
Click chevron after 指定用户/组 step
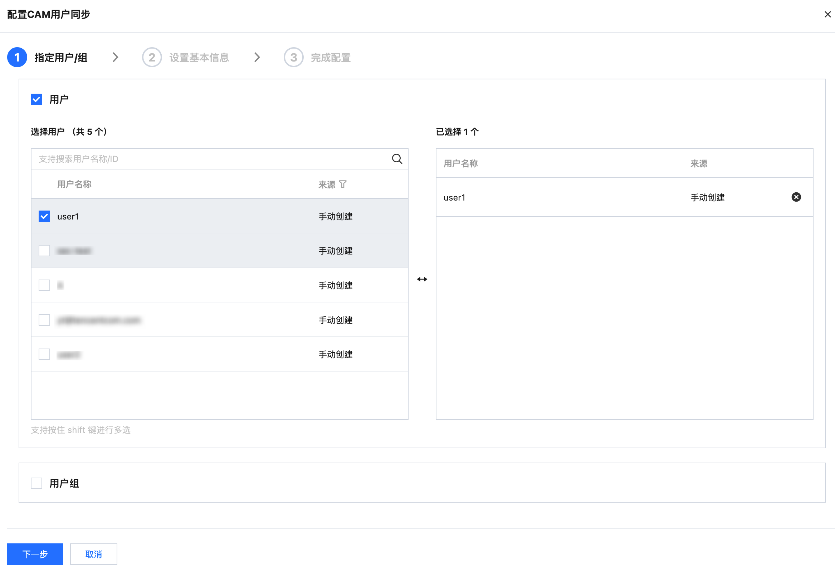tap(115, 58)
